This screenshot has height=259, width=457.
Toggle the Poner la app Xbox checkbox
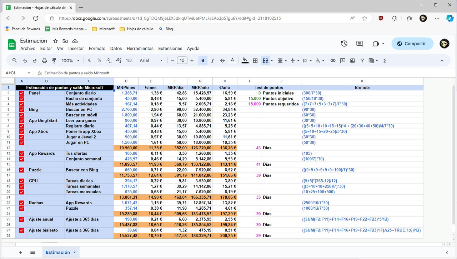pos(22,131)
